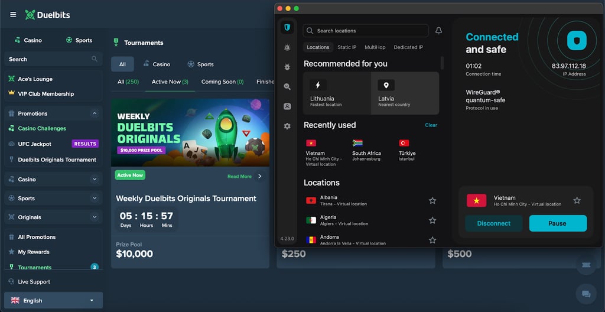
Task: Click the Search locations field
Action: 366,31
